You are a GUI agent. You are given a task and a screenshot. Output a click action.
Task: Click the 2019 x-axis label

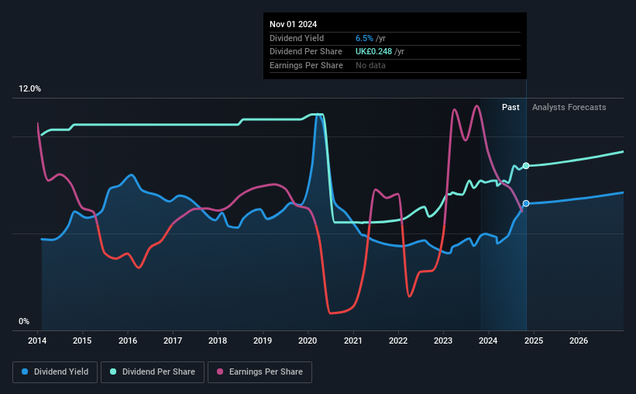(263, 340)
